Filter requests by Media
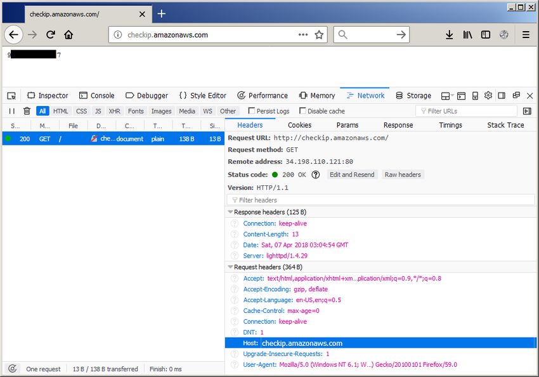The image size is (539, 377). [187, 111]
